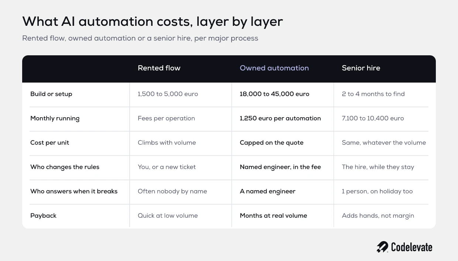The width and height of the screenshot is (458, 261).
Task: Click the 'Monthly running' row label
Action: [55, 118]
